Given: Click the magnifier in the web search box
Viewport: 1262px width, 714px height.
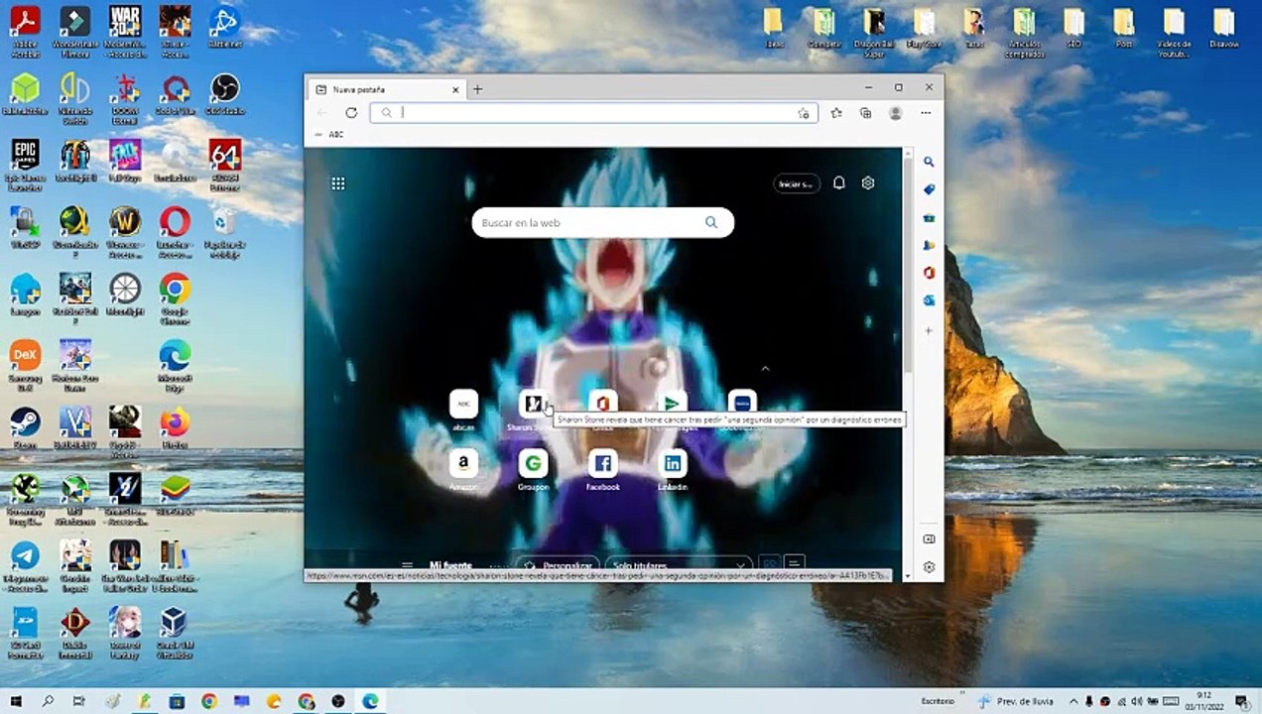Looking at the screenshot, I should [711, 222].
